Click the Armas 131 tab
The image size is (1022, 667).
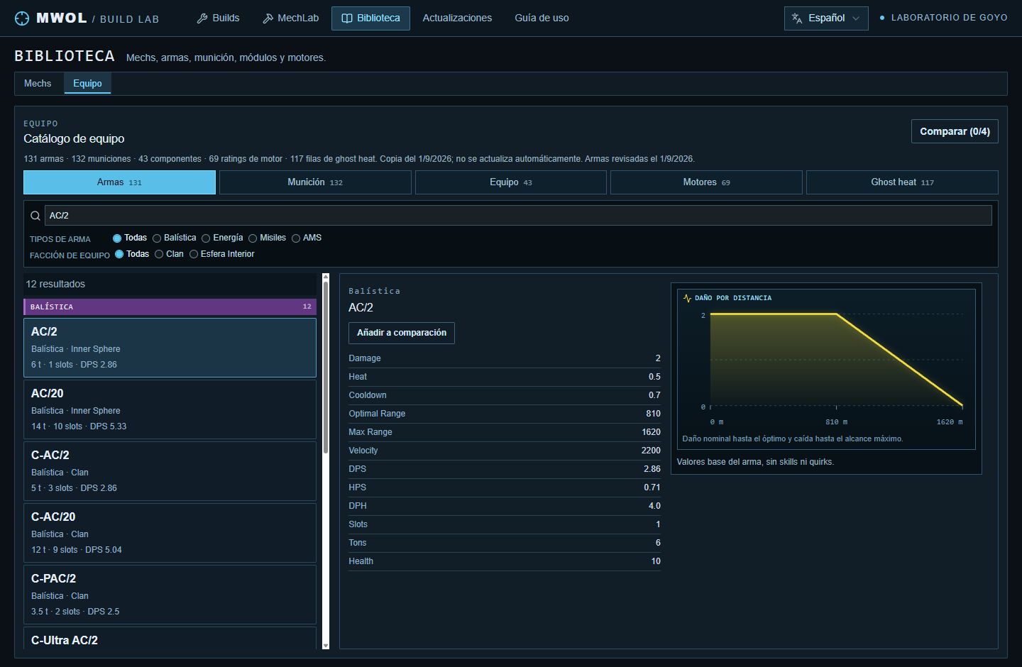119,182
